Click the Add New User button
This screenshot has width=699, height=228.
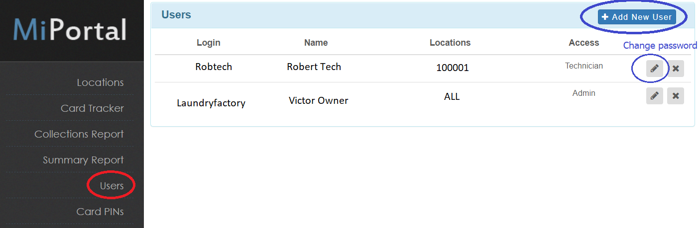tap(637, 17)
